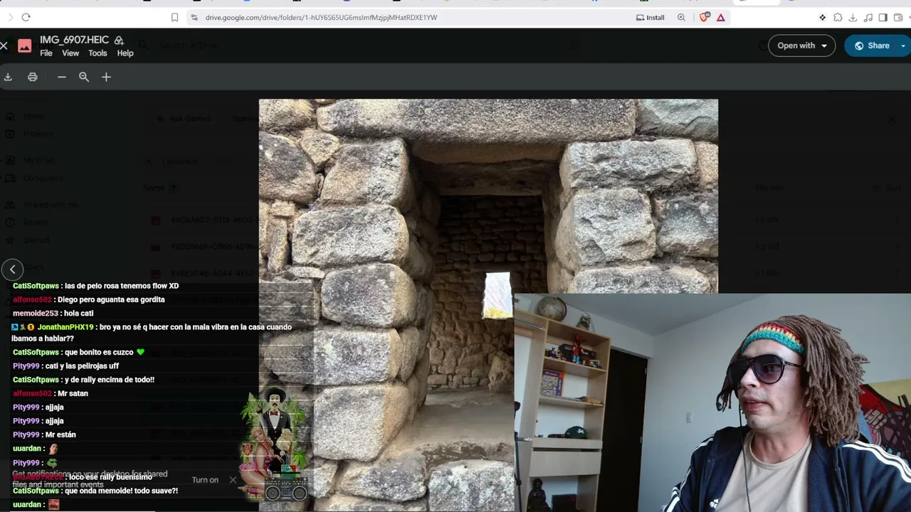Expand the Open with dropdown
The width and height of the screenshot is (911, 512).
tap(802, 46)
